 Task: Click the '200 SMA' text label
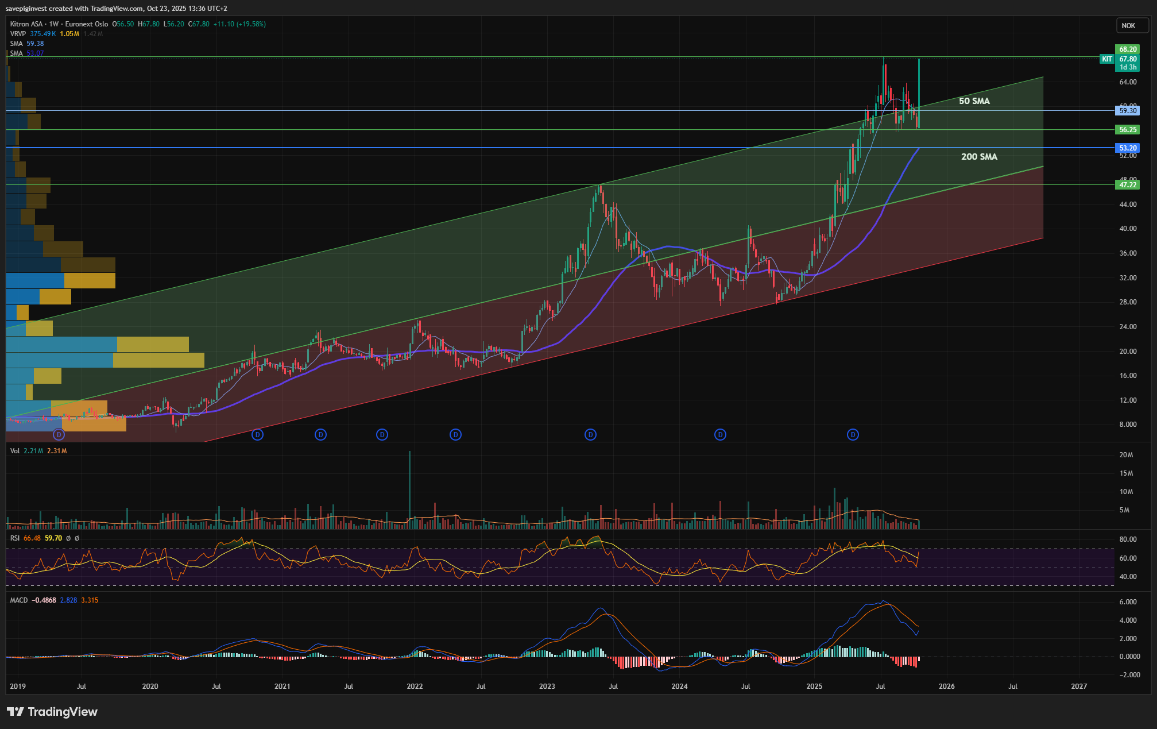[x=979, y=157]
